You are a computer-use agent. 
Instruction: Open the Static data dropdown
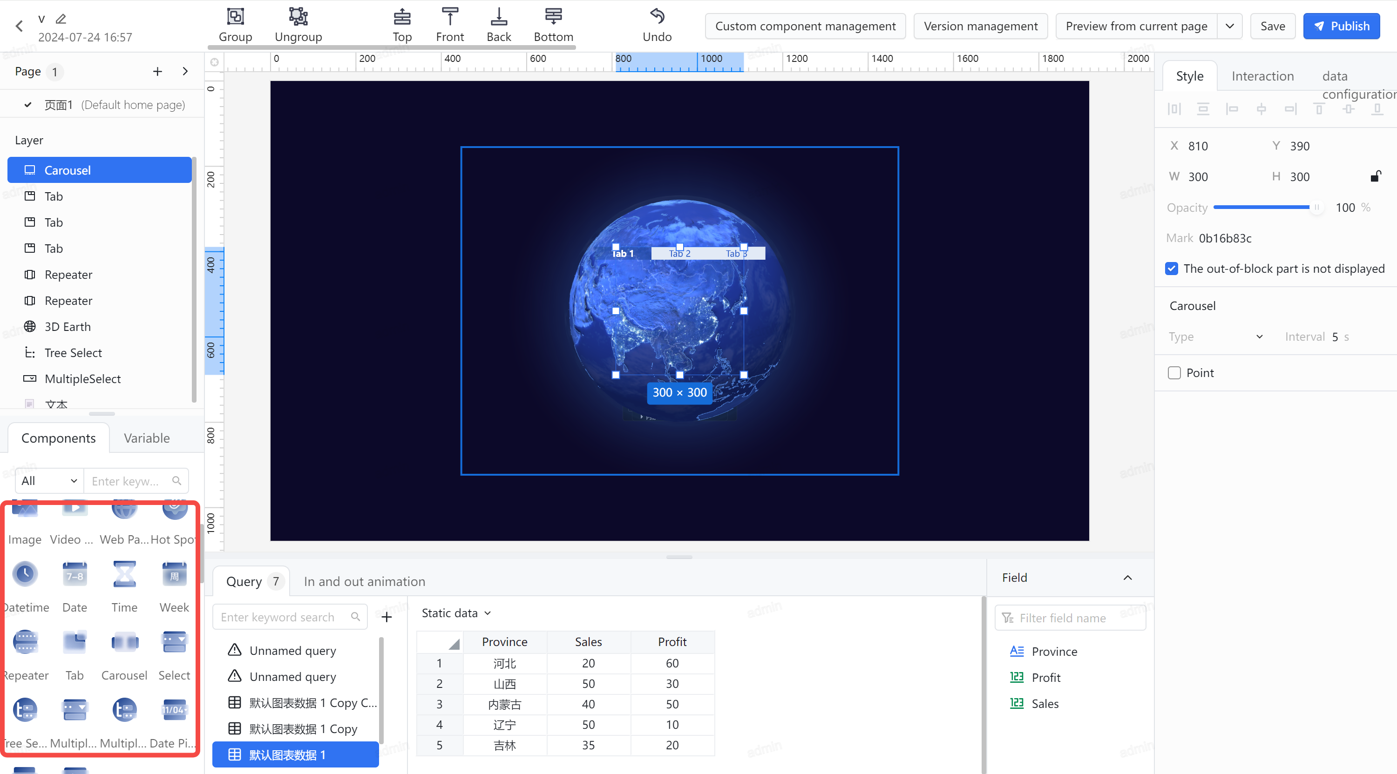click(456, 612)
